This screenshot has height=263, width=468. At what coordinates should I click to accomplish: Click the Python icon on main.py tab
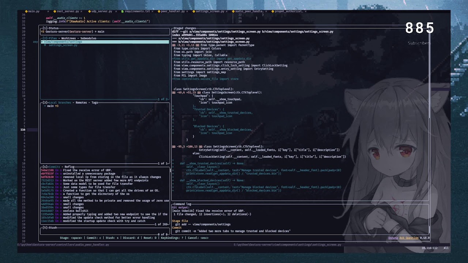[x=26, y=11]
